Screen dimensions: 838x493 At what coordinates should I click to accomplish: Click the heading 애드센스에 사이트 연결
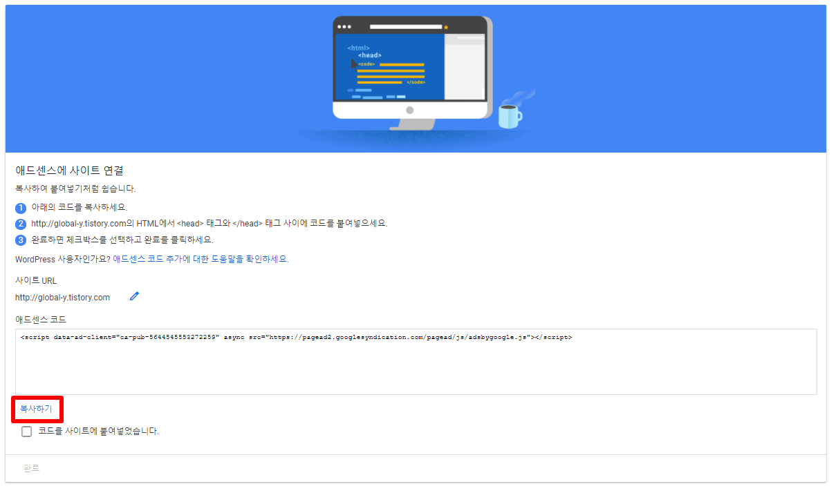coord(69,170)
